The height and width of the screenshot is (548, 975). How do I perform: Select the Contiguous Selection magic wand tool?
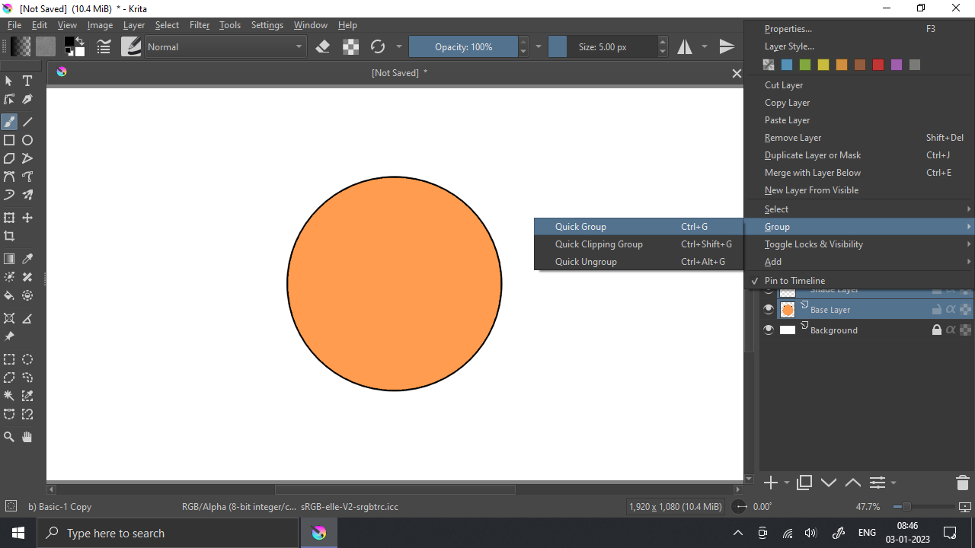pyautogui.click(x=9, y=396)
